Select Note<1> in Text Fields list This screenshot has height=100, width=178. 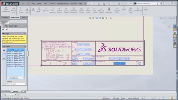point(16,50)
